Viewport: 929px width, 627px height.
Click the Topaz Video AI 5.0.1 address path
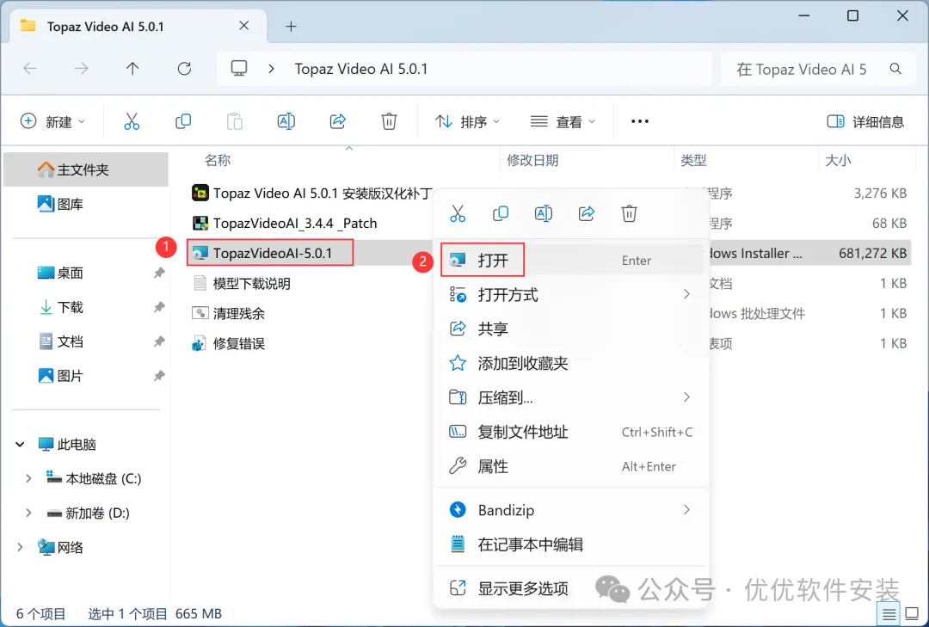click(361, 69)
